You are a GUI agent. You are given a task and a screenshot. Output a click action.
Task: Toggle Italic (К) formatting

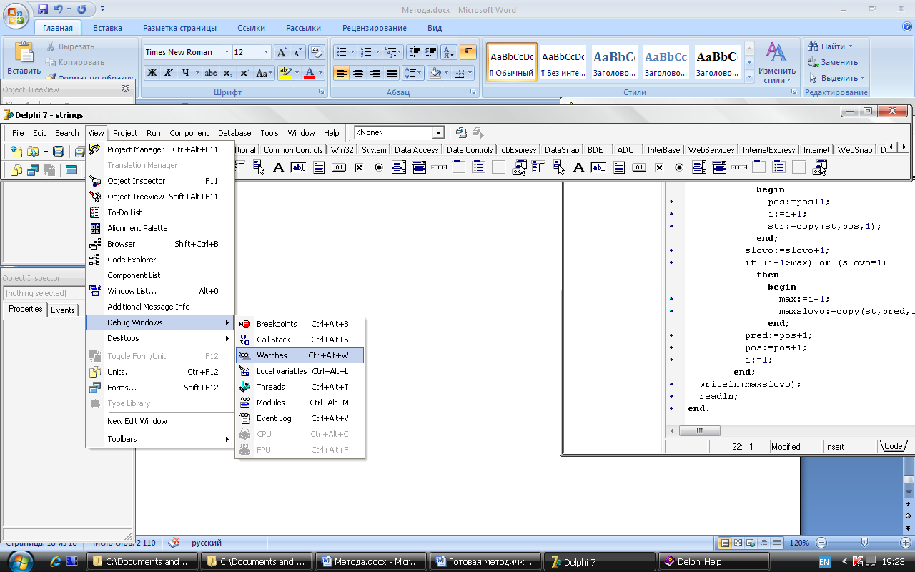(x=169, y=73)
